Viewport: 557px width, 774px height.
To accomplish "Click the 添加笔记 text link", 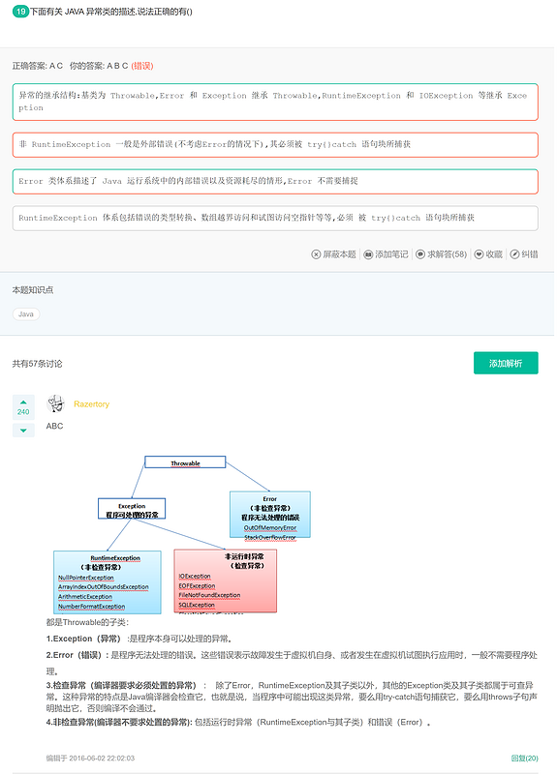I will coord(392,254).
